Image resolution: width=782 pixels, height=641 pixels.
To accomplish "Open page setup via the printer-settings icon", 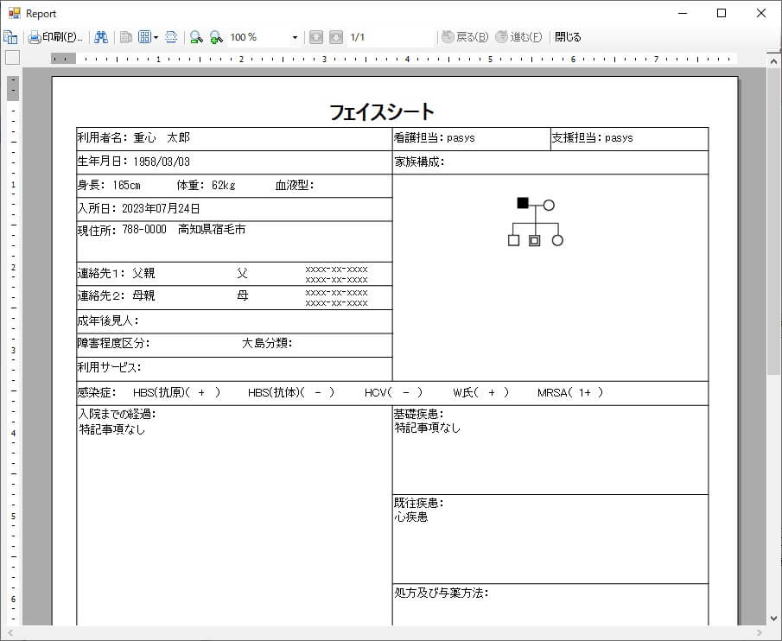I will click(171, 37).
